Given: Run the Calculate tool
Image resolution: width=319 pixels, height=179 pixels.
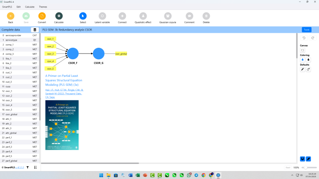Looking at the screenshot, I should (59, 16).
